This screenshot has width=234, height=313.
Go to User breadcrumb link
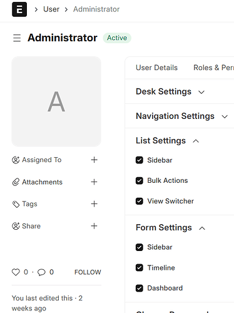tap(51, 9)
